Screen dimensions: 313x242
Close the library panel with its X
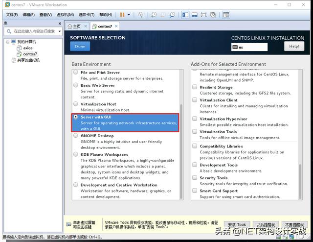point(60,24)
